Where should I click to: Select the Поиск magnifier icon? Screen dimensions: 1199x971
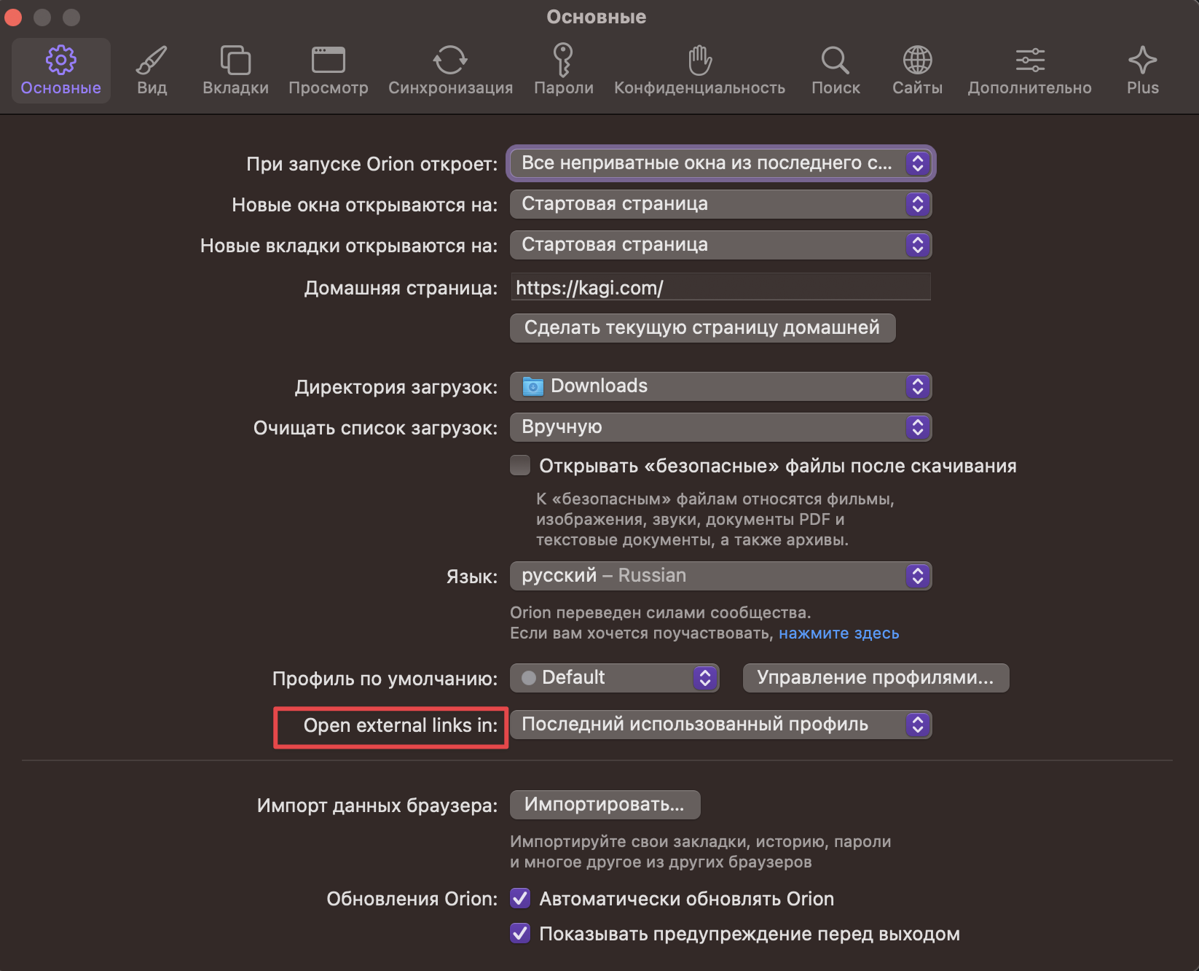836,61
